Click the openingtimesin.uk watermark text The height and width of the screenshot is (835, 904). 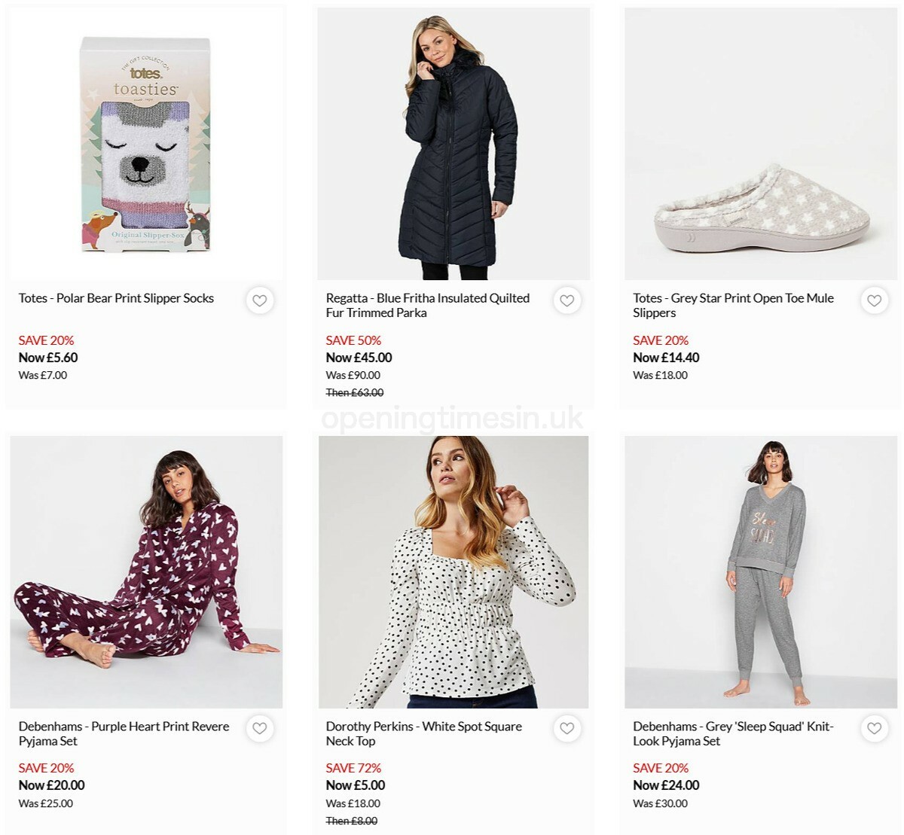452,420
